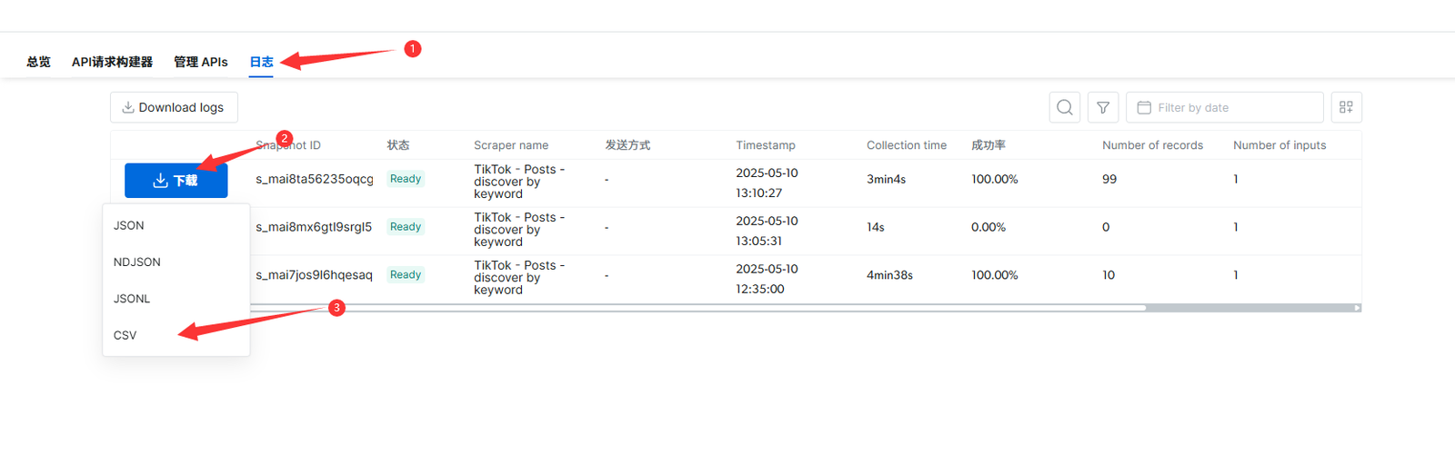The width and height of the screenshot is (1455, 464).
Task: Open the filter funnel icon
Action: 1103,107
